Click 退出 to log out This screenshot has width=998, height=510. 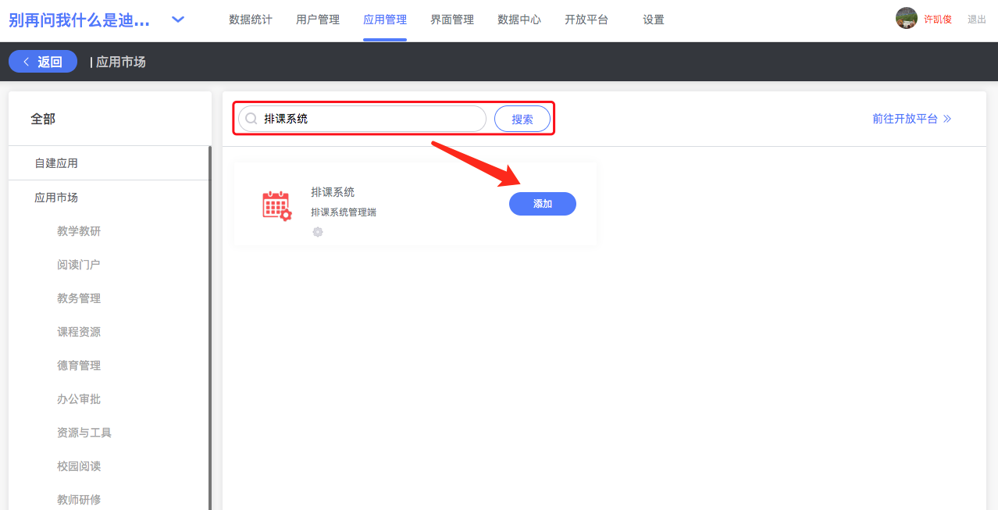tap(977, 20)
